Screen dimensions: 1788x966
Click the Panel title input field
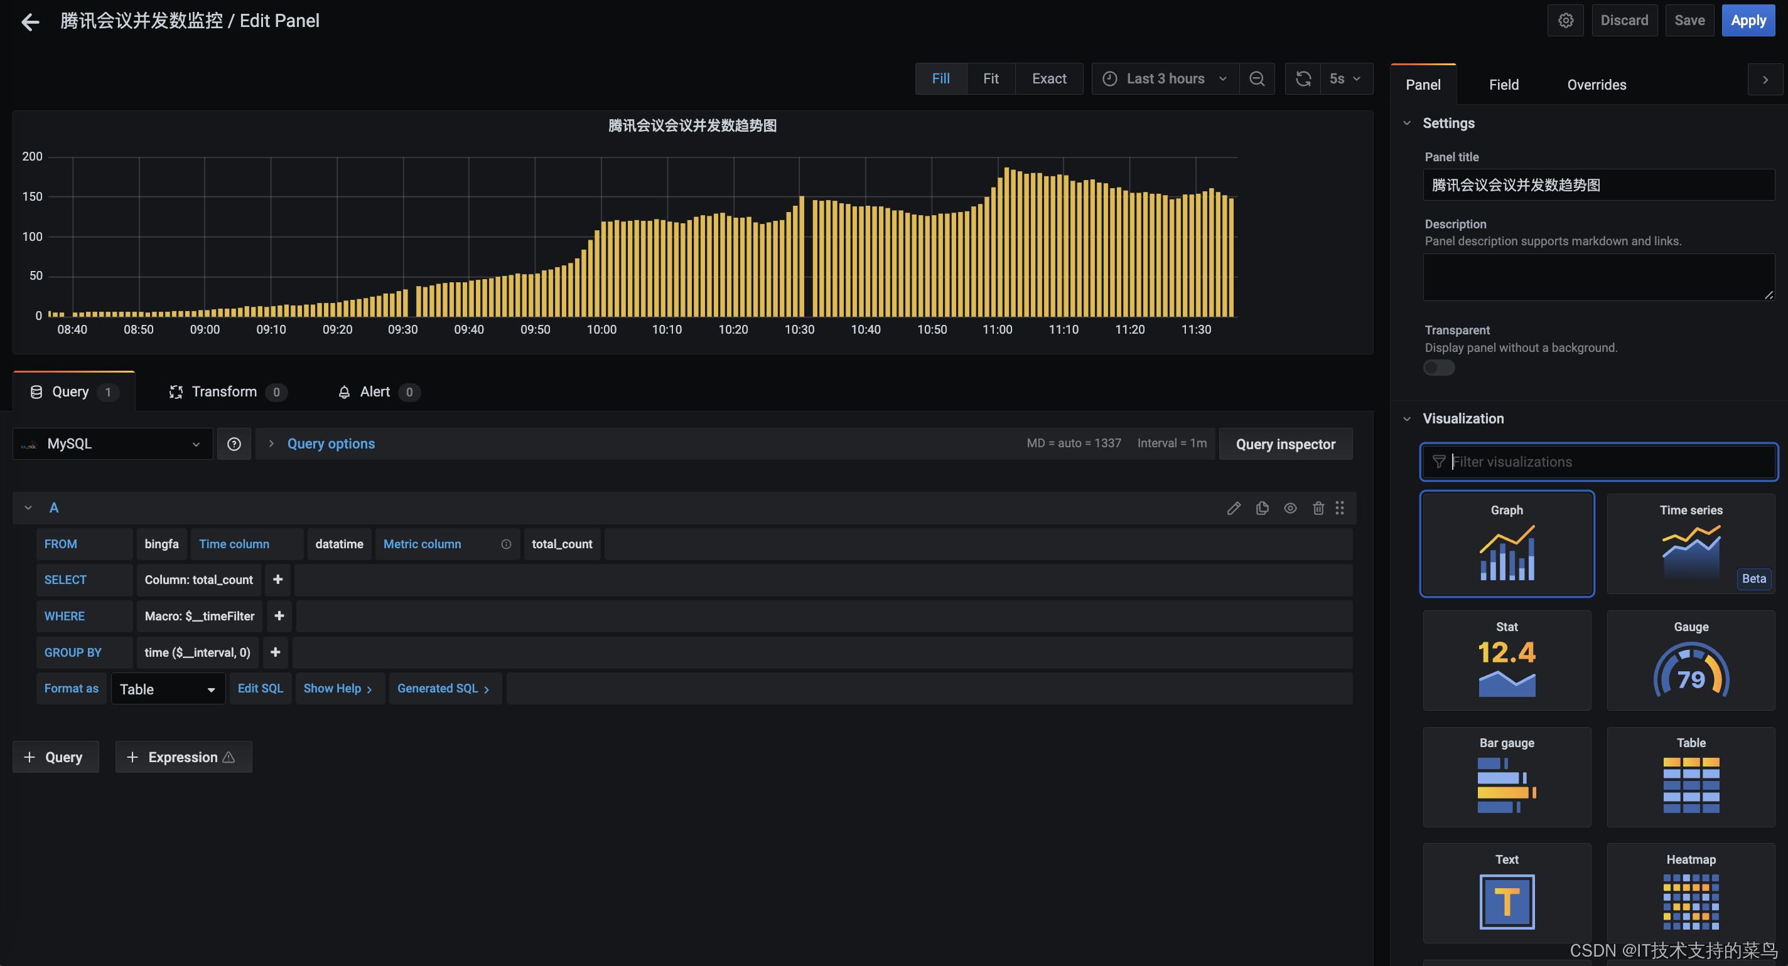(x=1598, y=185)
